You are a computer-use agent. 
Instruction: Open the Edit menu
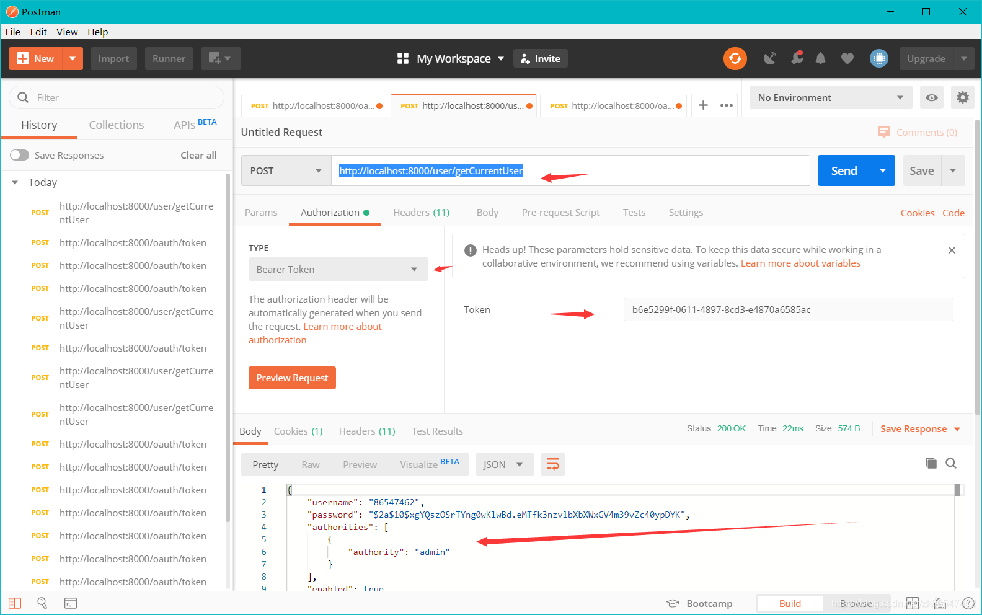[x=38, y=32]
